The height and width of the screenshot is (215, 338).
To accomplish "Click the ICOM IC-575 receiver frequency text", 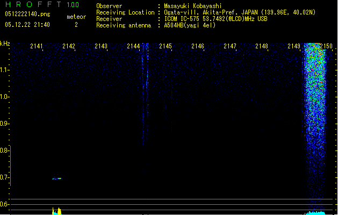I will [216, 19].
